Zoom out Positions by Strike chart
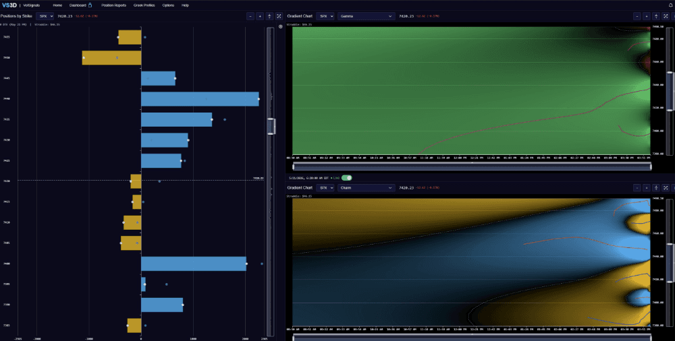675x341 pixels. pyautogui.click(x=250, y=16)
